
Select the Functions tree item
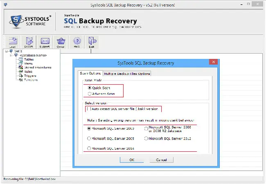pos(31,80)
